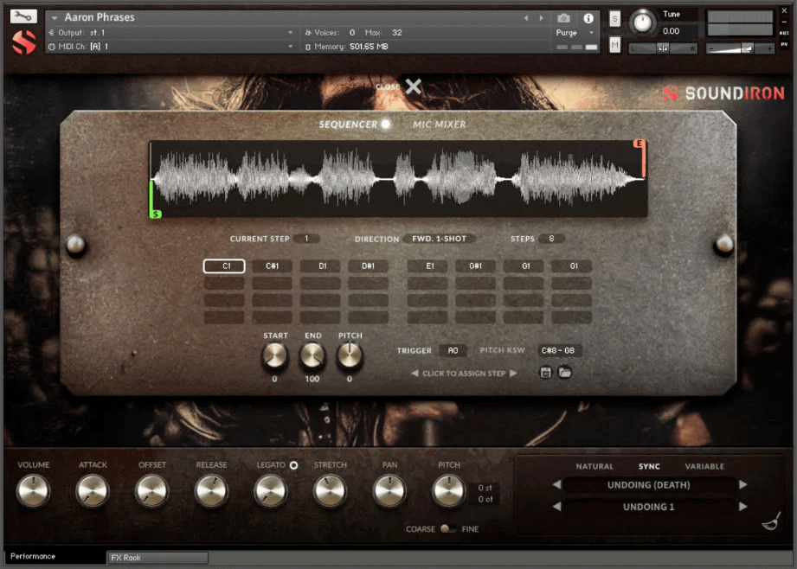Open instrument info with the i icon
Viewport: 797px width, 569px height.
pos(588,18)
